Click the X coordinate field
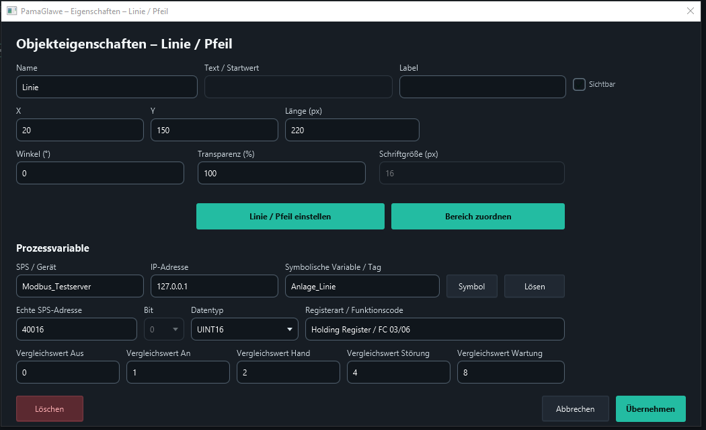This screenshot has width=706, height=430. (80, 131)
